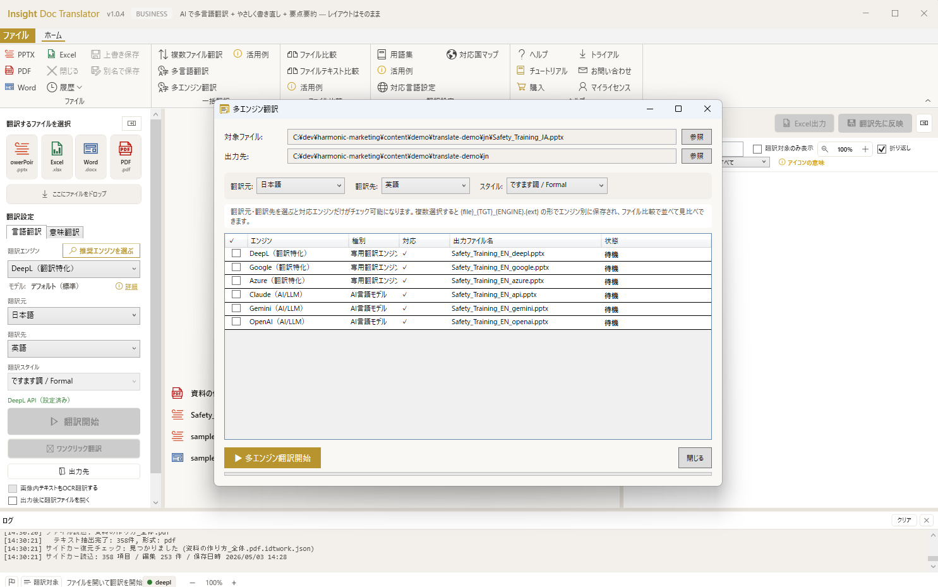Click 多エンジン翻訳開始 button
Image resolution: width=938 pixels, height=587 pixels.
[x=272, y=458]
